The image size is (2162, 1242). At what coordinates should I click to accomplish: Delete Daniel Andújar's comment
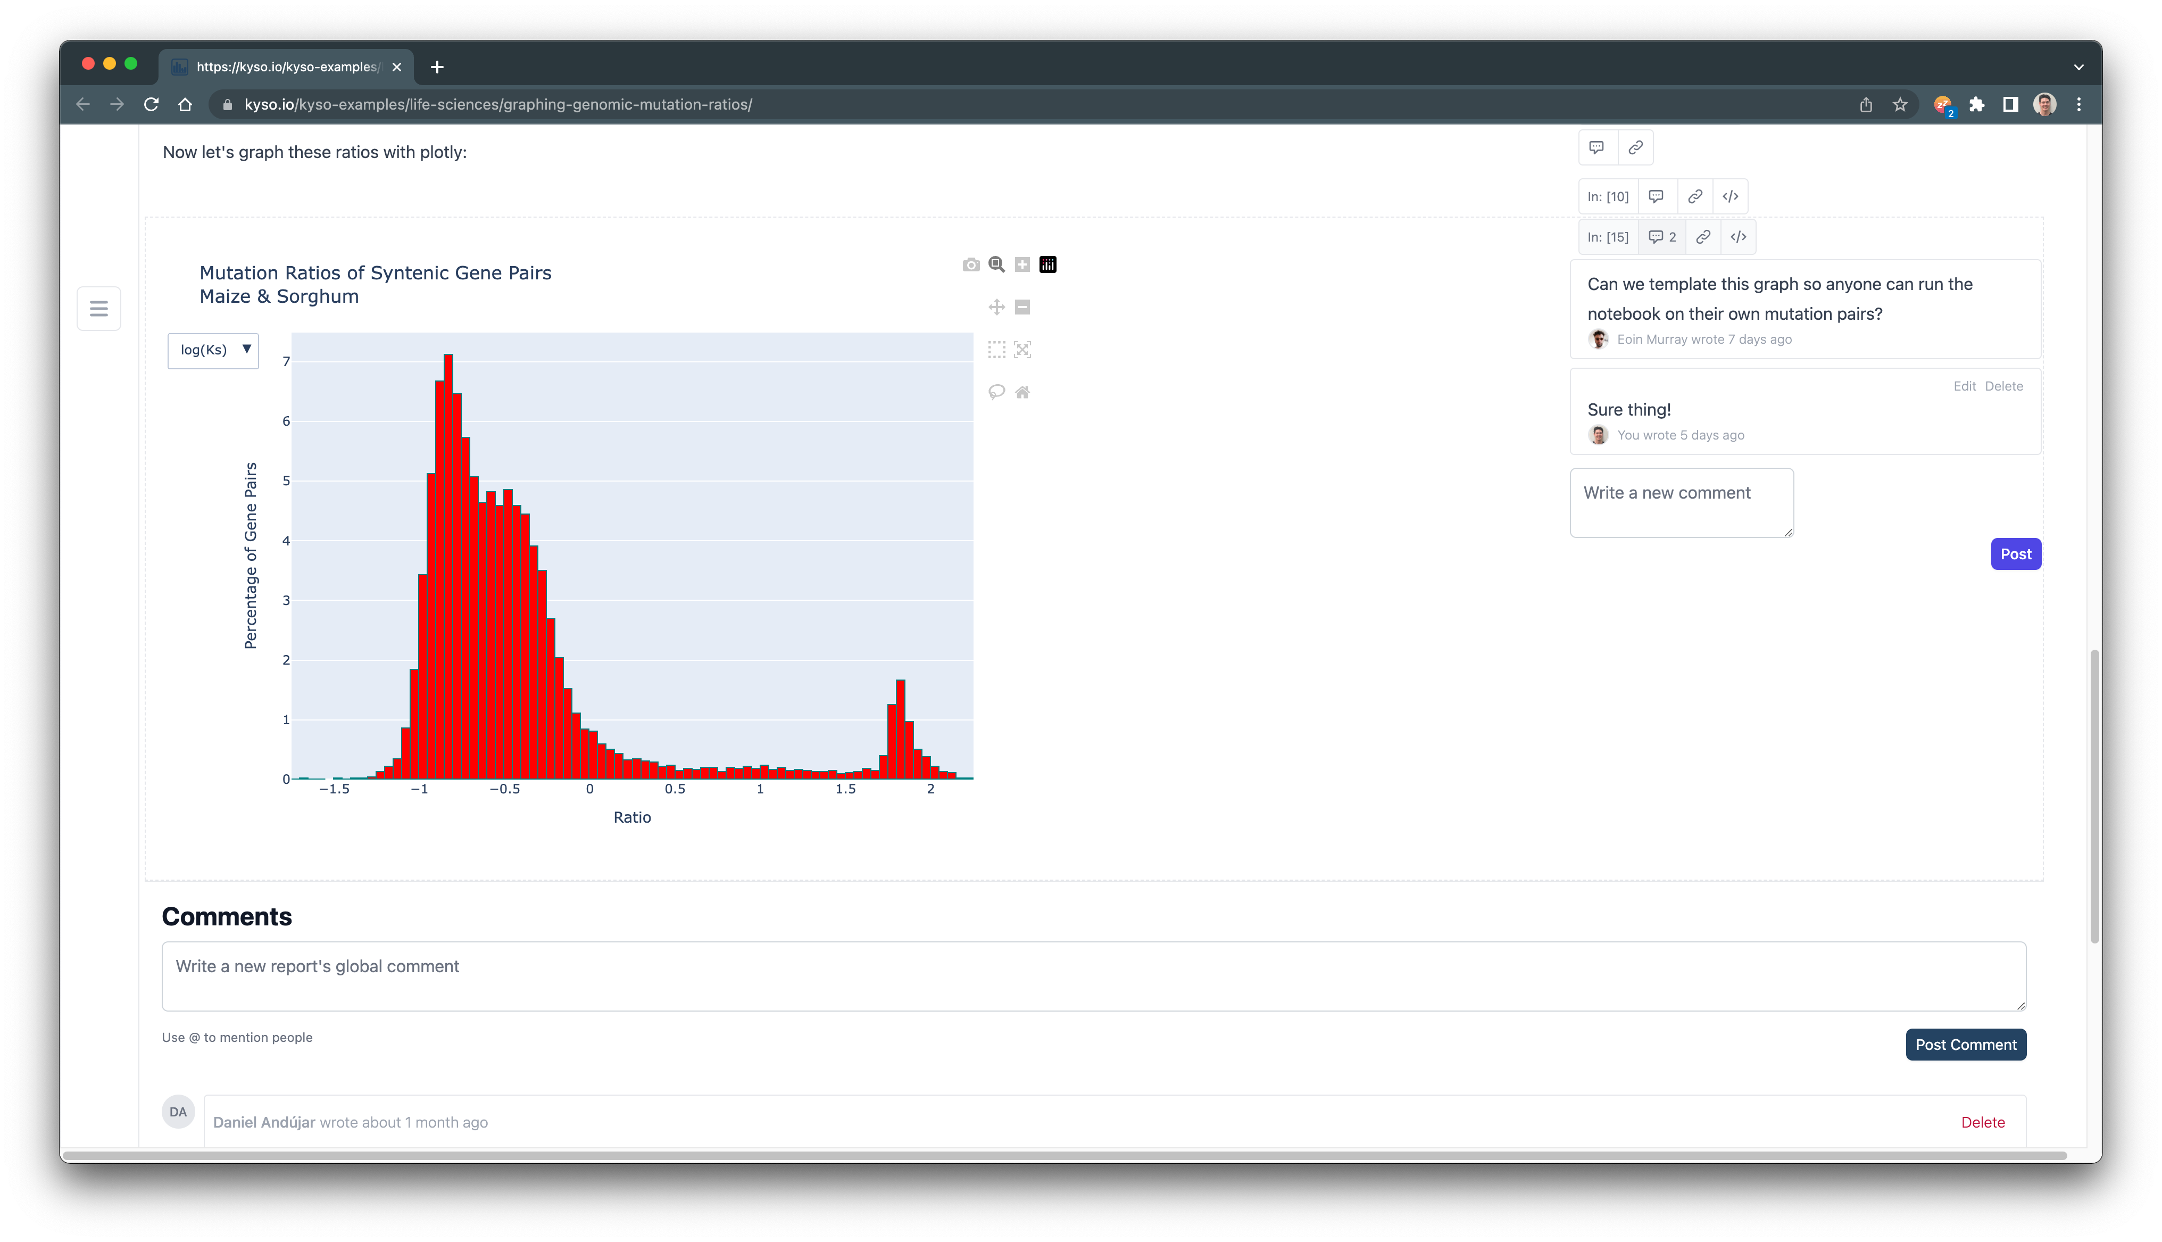1983,1123
